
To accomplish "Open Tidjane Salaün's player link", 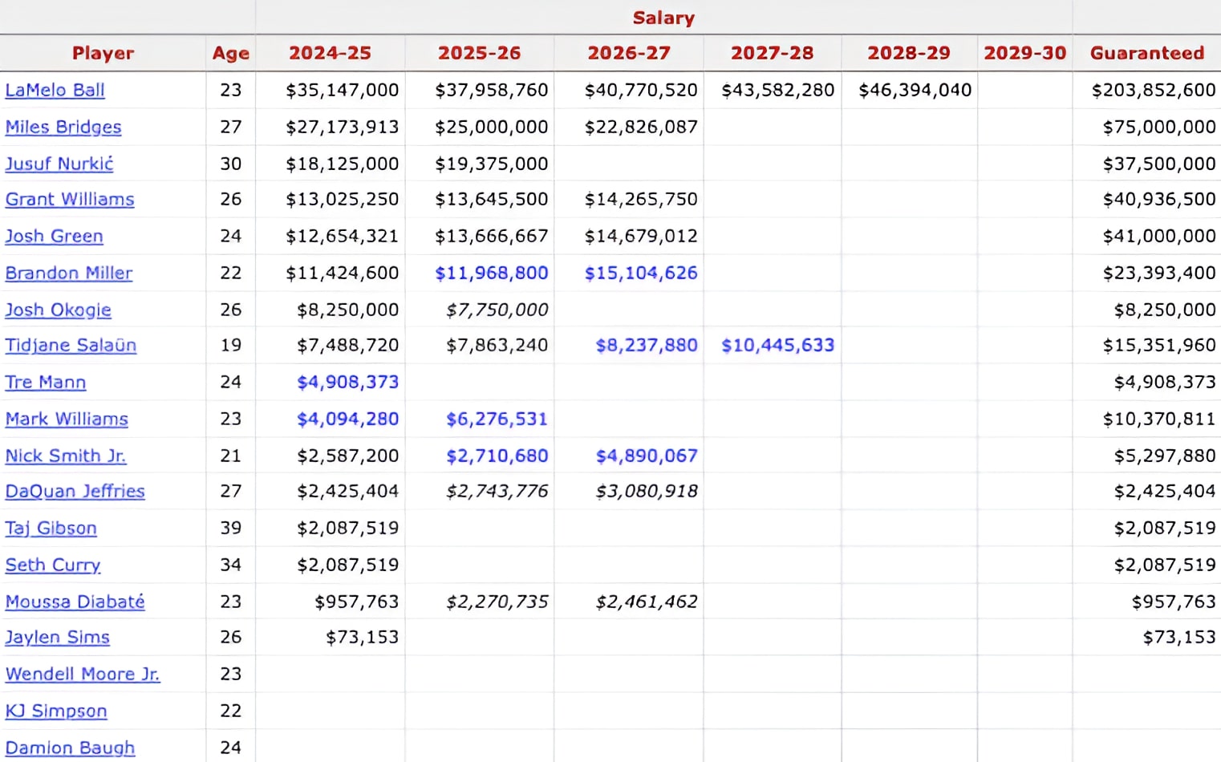I will 71,345.
